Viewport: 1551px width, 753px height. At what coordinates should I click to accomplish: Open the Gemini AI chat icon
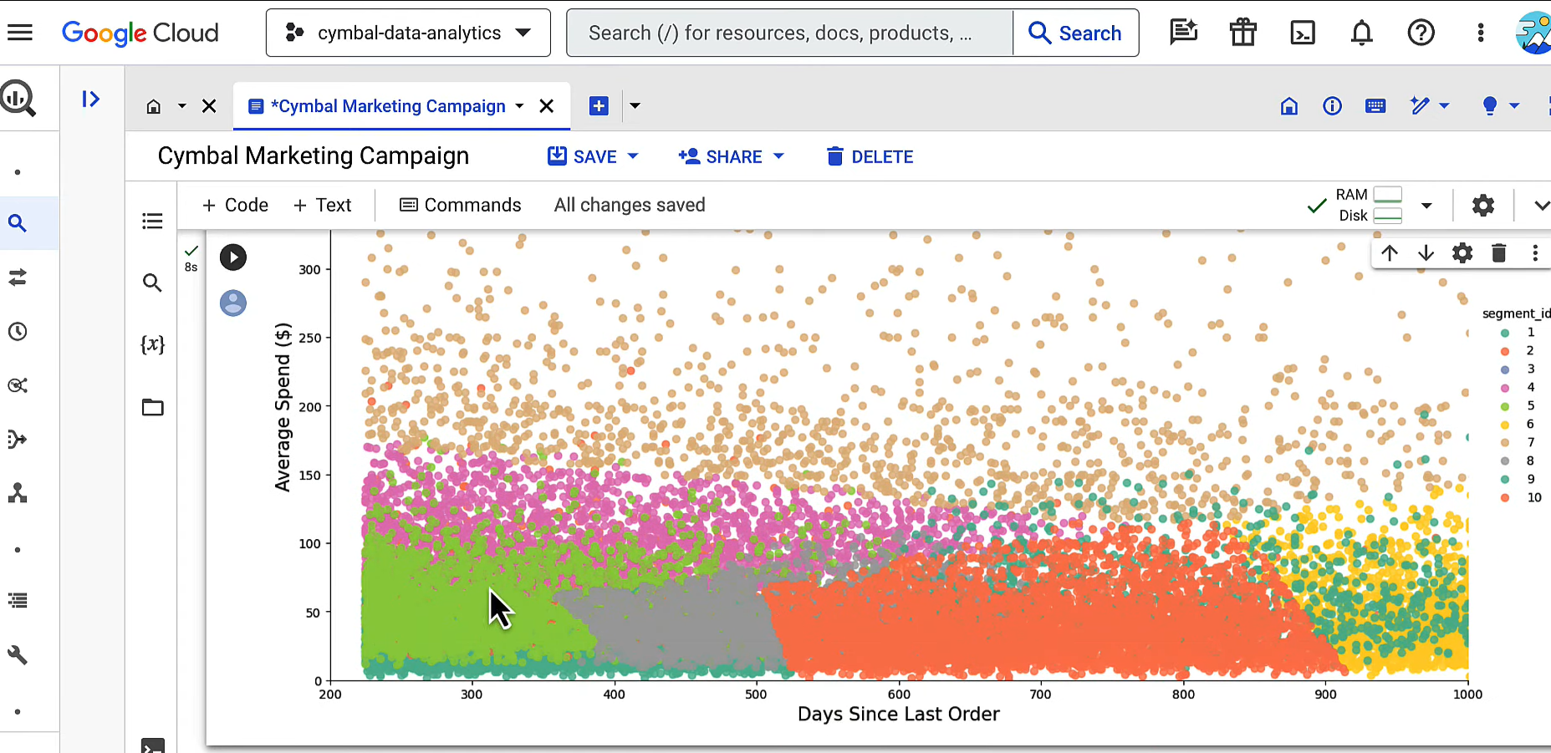[x=1183, y=33]
